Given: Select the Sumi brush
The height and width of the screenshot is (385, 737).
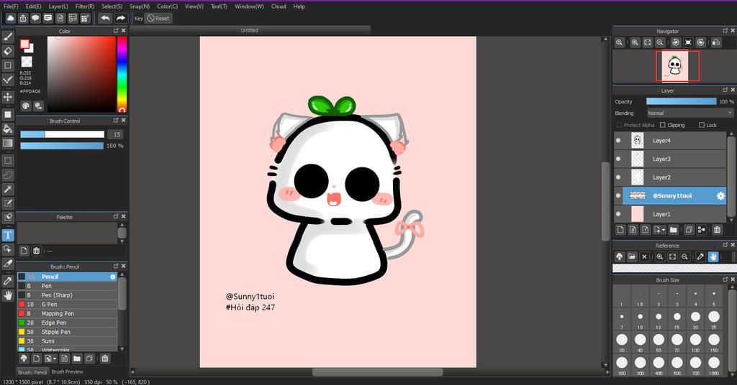Looking at the screenshot, I should 67,341.
